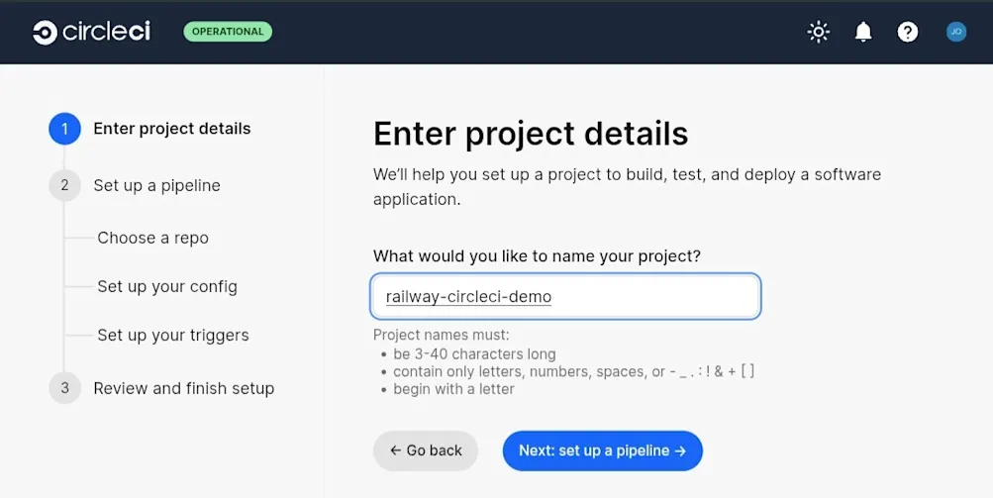Click 'begin with a letter' rule text
993x498 pixels.
(x=453, y=389)
